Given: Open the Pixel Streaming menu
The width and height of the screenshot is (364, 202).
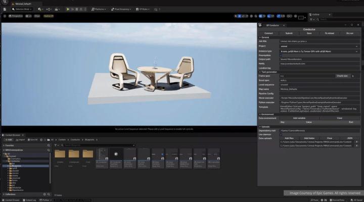Looking at the screenshot, I should point(121,9).
